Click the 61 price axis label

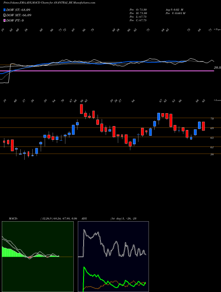pyautogui.click(x=212, y=147)
